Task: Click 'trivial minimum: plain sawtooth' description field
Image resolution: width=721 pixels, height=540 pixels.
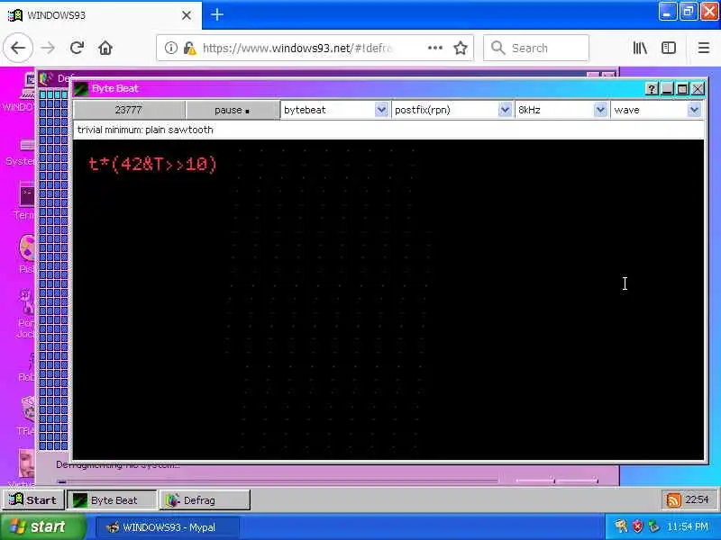Action: 388,130
